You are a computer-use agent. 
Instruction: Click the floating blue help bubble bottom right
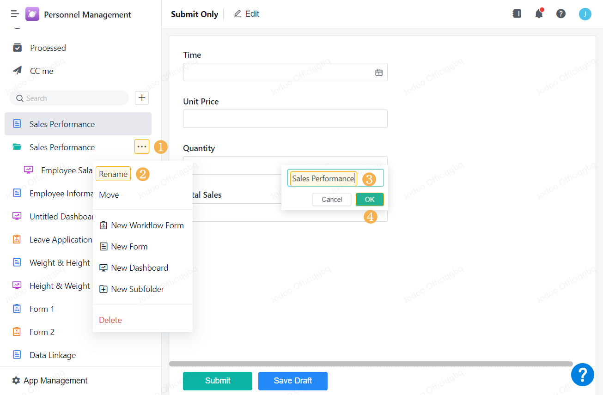pyautogui.click(x=583, y=375)
